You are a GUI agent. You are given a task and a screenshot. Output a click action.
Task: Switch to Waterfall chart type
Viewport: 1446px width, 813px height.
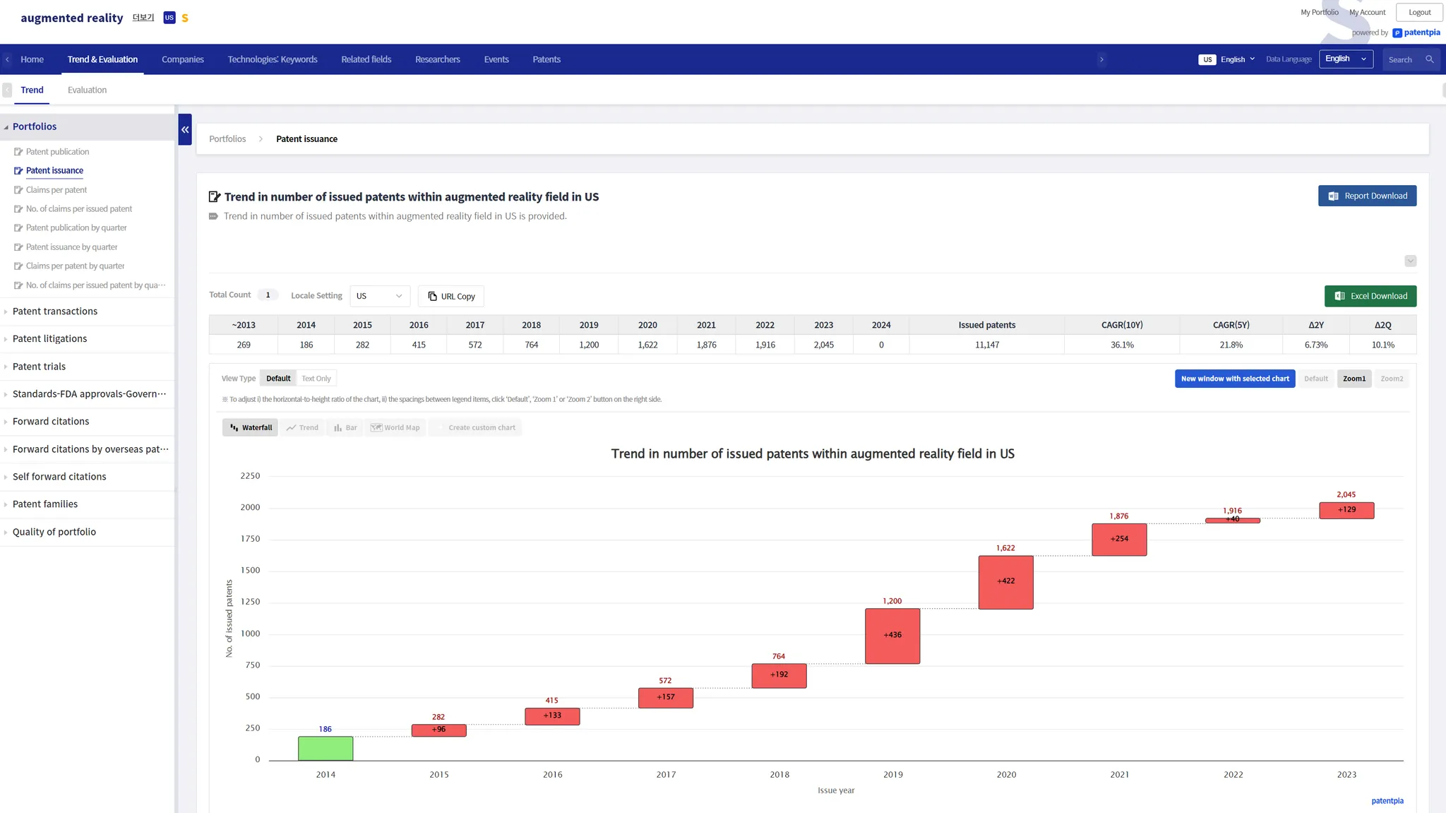click(x=251, y=427)
